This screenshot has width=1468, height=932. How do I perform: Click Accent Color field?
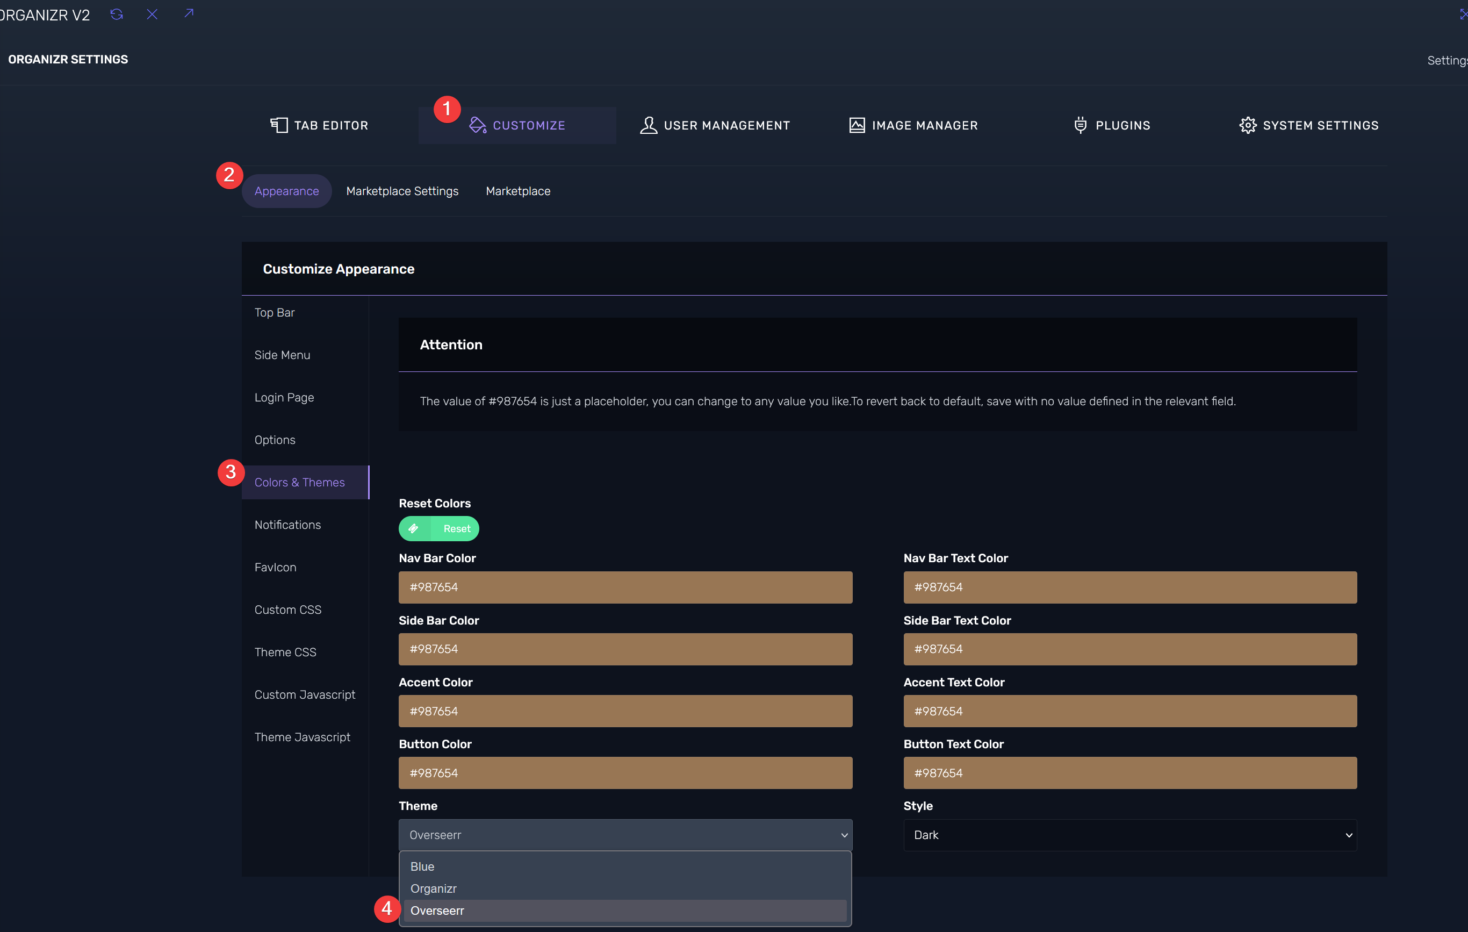pos(625,711)
